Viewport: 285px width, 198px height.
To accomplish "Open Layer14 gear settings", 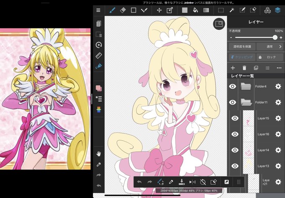I will (278, 150).
